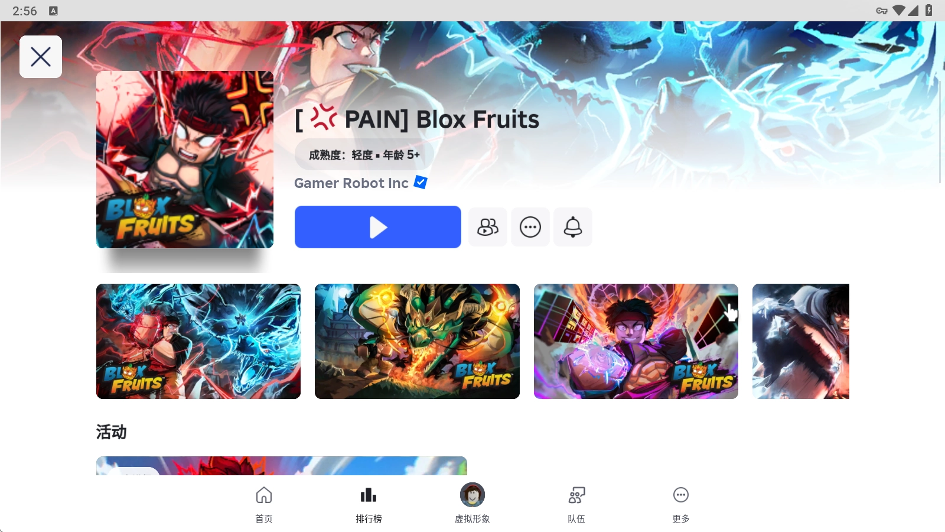Screen dimensions: 945x532
Task: Toggle the notification bell for this game
Action: point(573,227)
